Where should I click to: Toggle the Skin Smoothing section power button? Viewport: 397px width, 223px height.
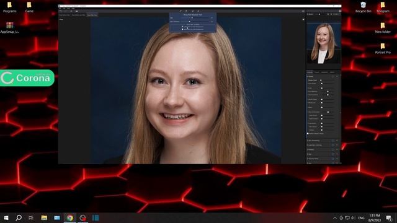coord(333,141)
